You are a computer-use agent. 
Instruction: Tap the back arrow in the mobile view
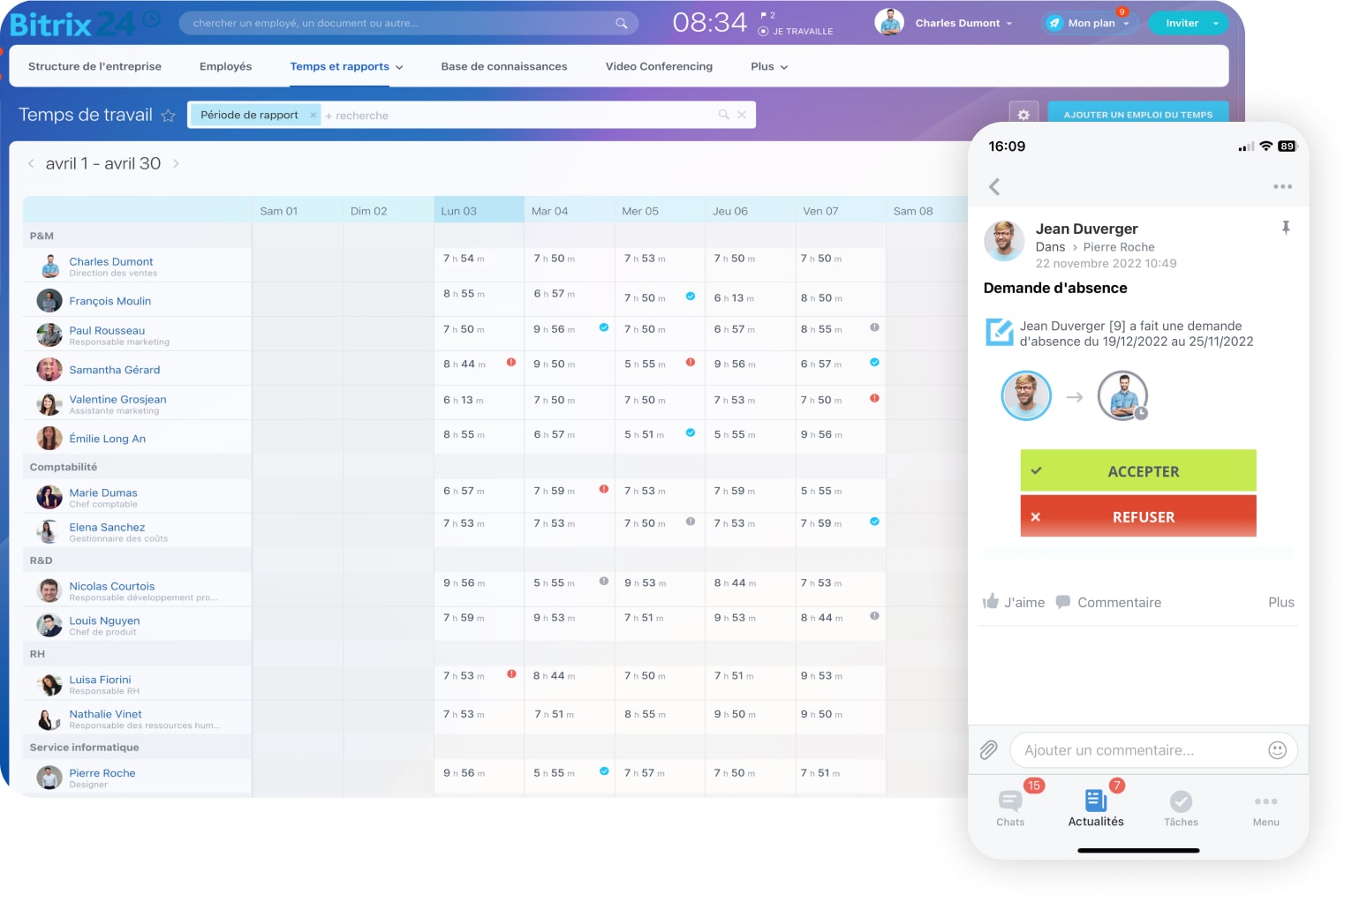(995, 186)
